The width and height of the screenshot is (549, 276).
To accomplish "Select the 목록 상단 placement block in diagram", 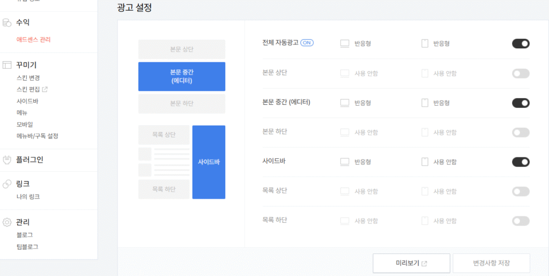I will [164, 135].
